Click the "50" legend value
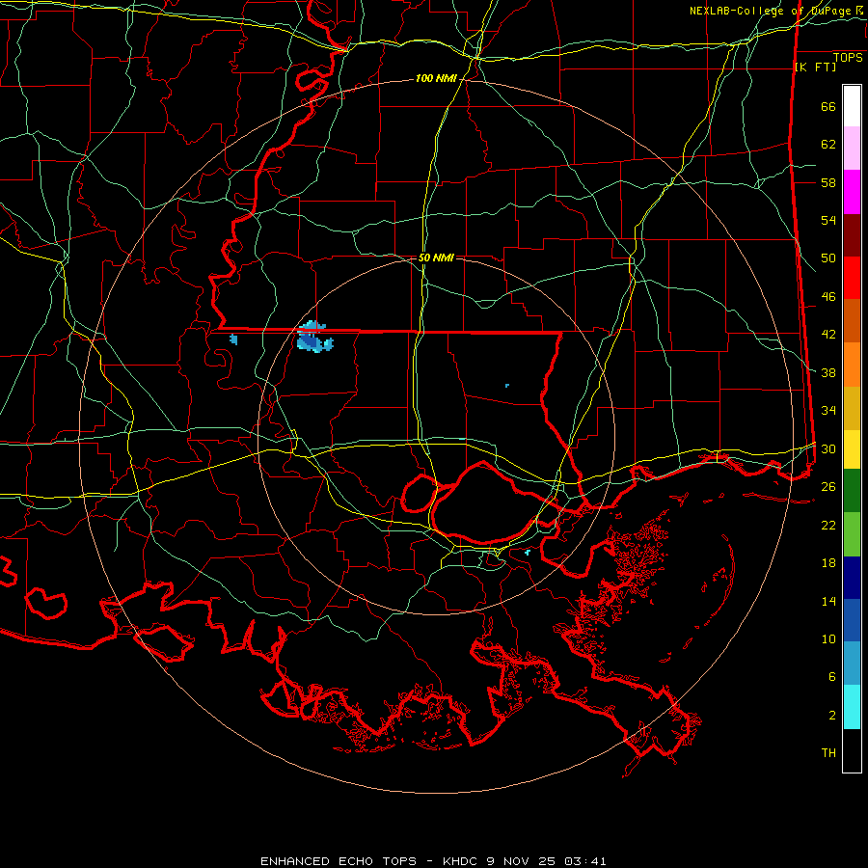 (828, 258)
